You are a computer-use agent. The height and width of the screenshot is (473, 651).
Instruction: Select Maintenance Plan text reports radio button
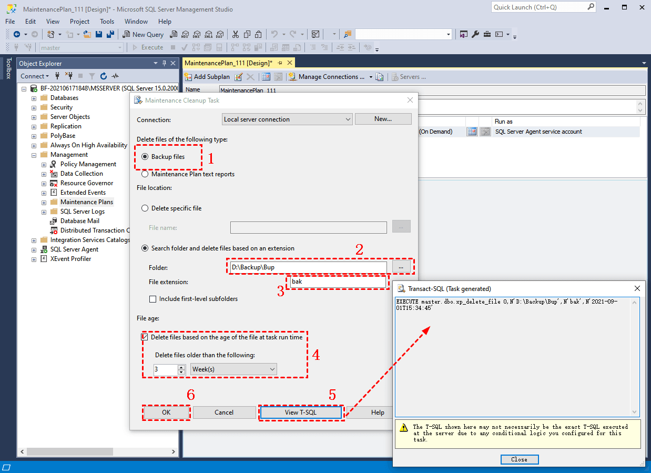click(145, 174)
